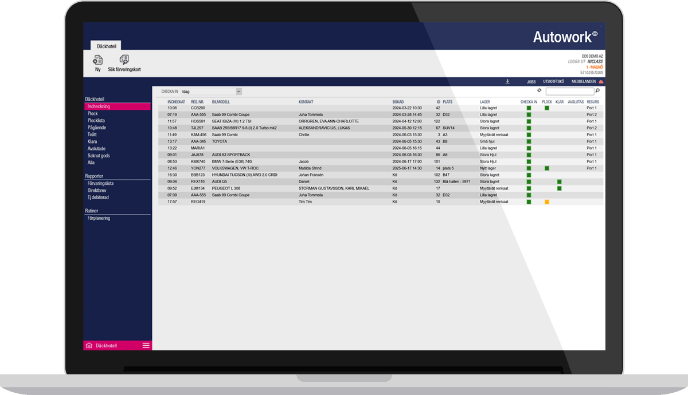This screenshot has width=688, height=395.
Task: Click the red Meddelanden notification icon
Action: (x=601, y=82)
